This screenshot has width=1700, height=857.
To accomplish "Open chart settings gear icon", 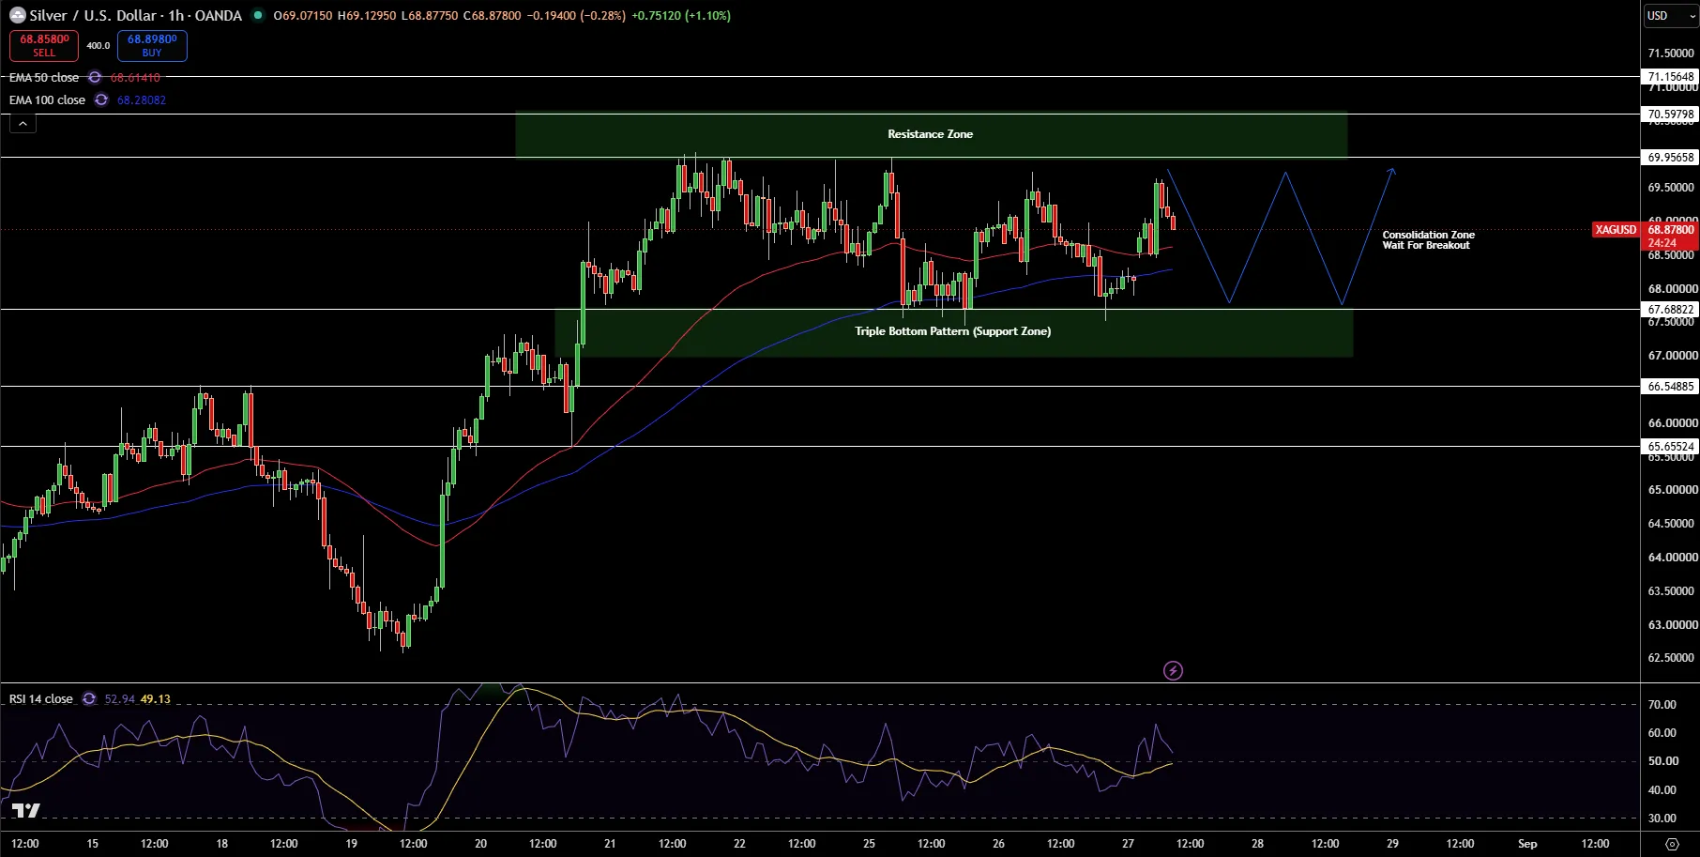I will tap(1672, 844).
